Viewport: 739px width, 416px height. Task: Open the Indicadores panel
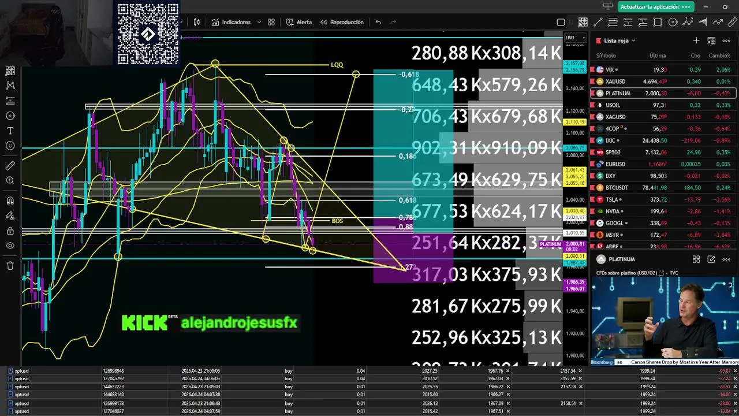click(x=231, y=22)
